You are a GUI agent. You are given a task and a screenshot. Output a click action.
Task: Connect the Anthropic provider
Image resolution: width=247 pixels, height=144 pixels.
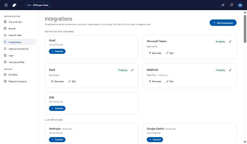(x=57, y=139)
